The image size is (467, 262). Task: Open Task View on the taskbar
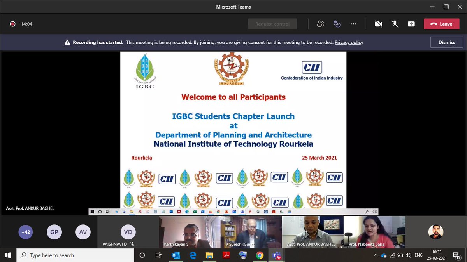pos(158,255)
